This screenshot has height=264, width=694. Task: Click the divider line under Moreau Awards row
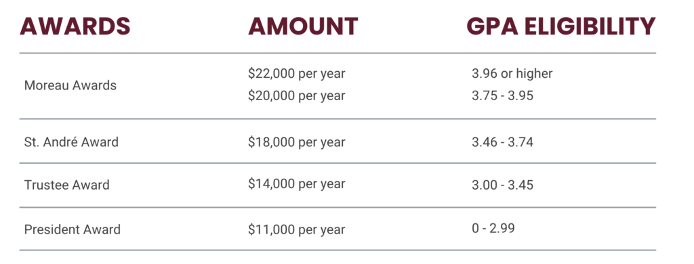point(338,118)
